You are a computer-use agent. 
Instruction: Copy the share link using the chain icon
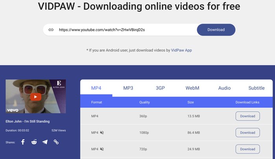coord(56,142)
